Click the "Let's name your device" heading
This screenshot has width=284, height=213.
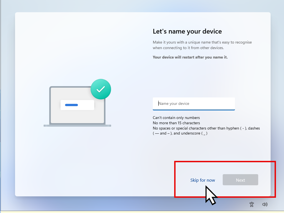(x=187, y=31)
